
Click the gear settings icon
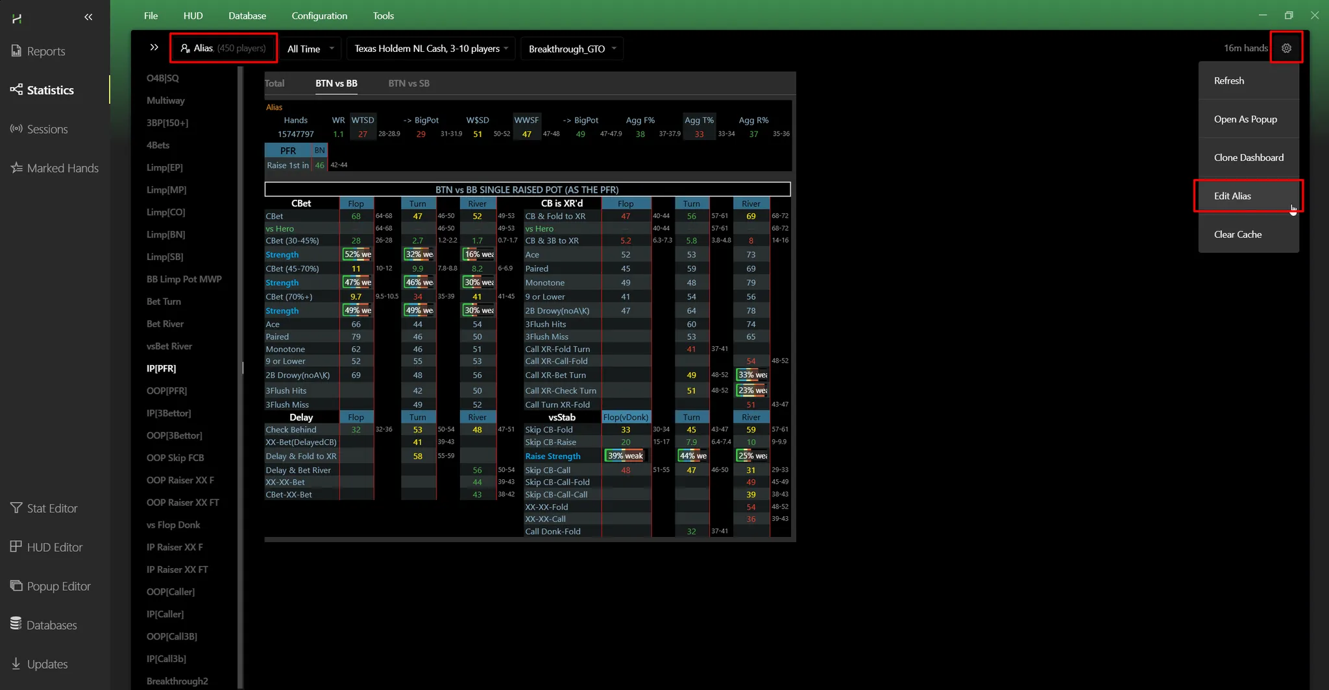[x=1286, y=48]
